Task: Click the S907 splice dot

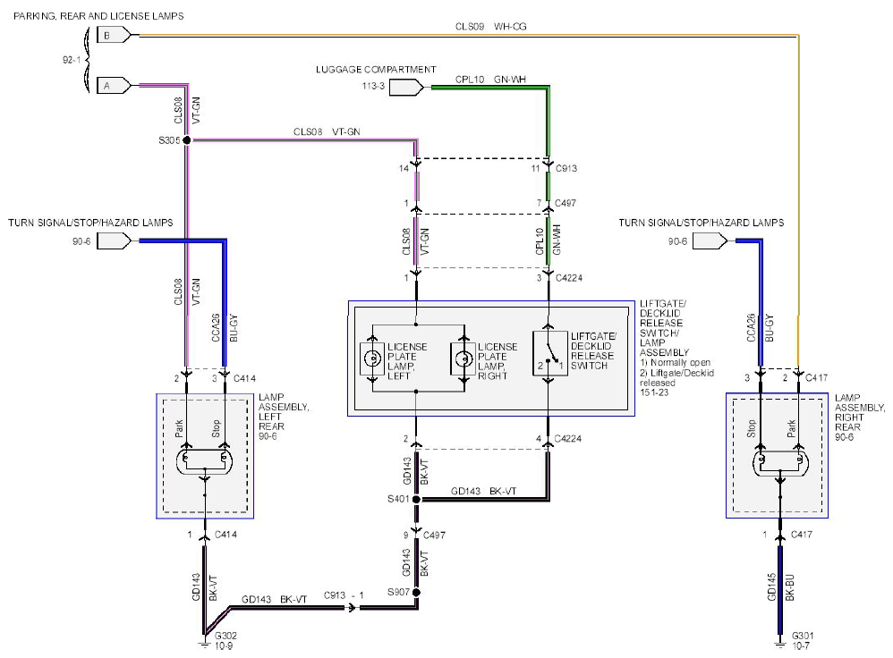Action: point(416,593)
